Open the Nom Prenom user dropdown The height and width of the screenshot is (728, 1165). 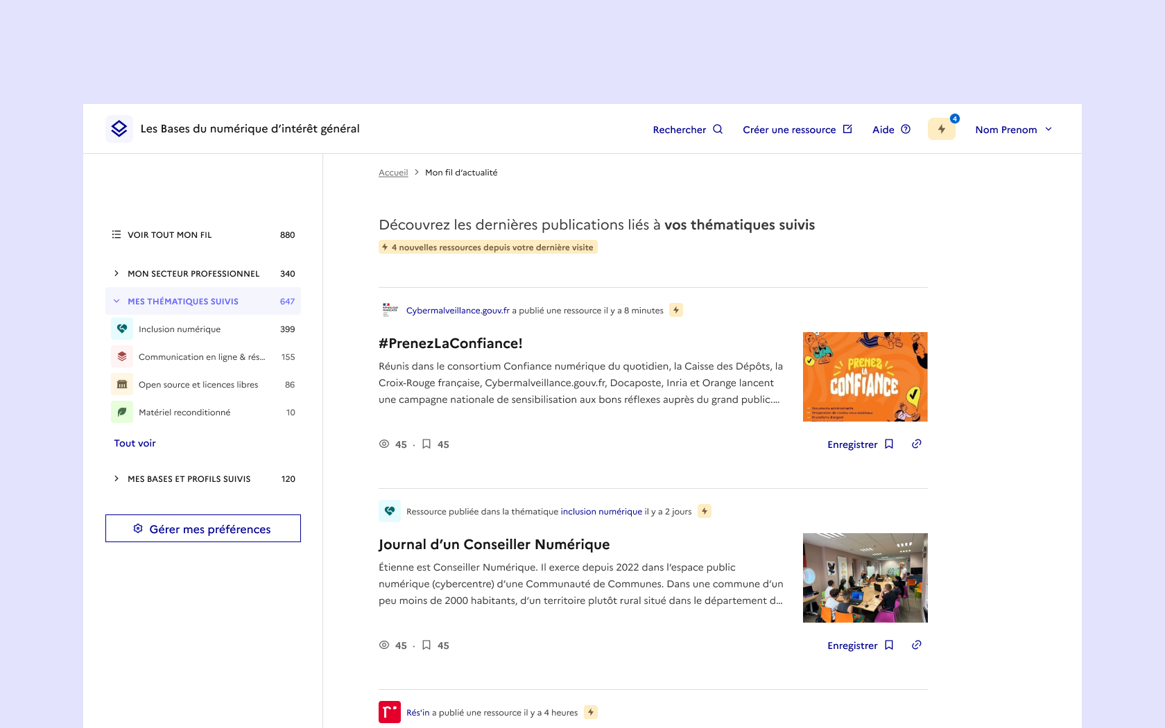[1013, 130]
